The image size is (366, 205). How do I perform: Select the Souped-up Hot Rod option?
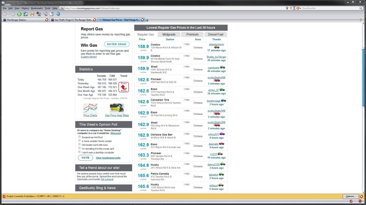pos(80,137)
